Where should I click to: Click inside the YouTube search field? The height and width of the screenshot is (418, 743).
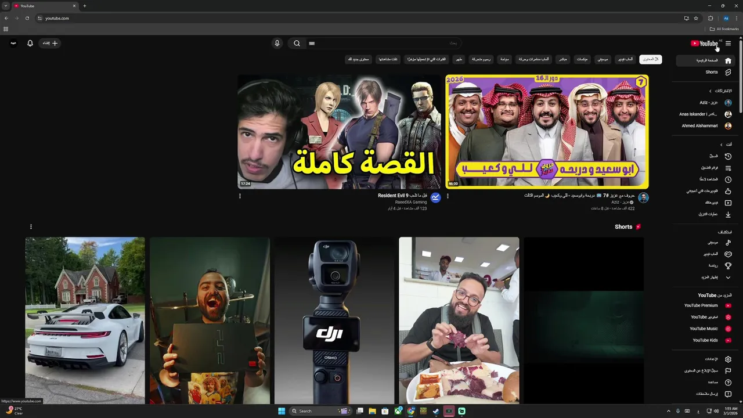pos(383,43)
